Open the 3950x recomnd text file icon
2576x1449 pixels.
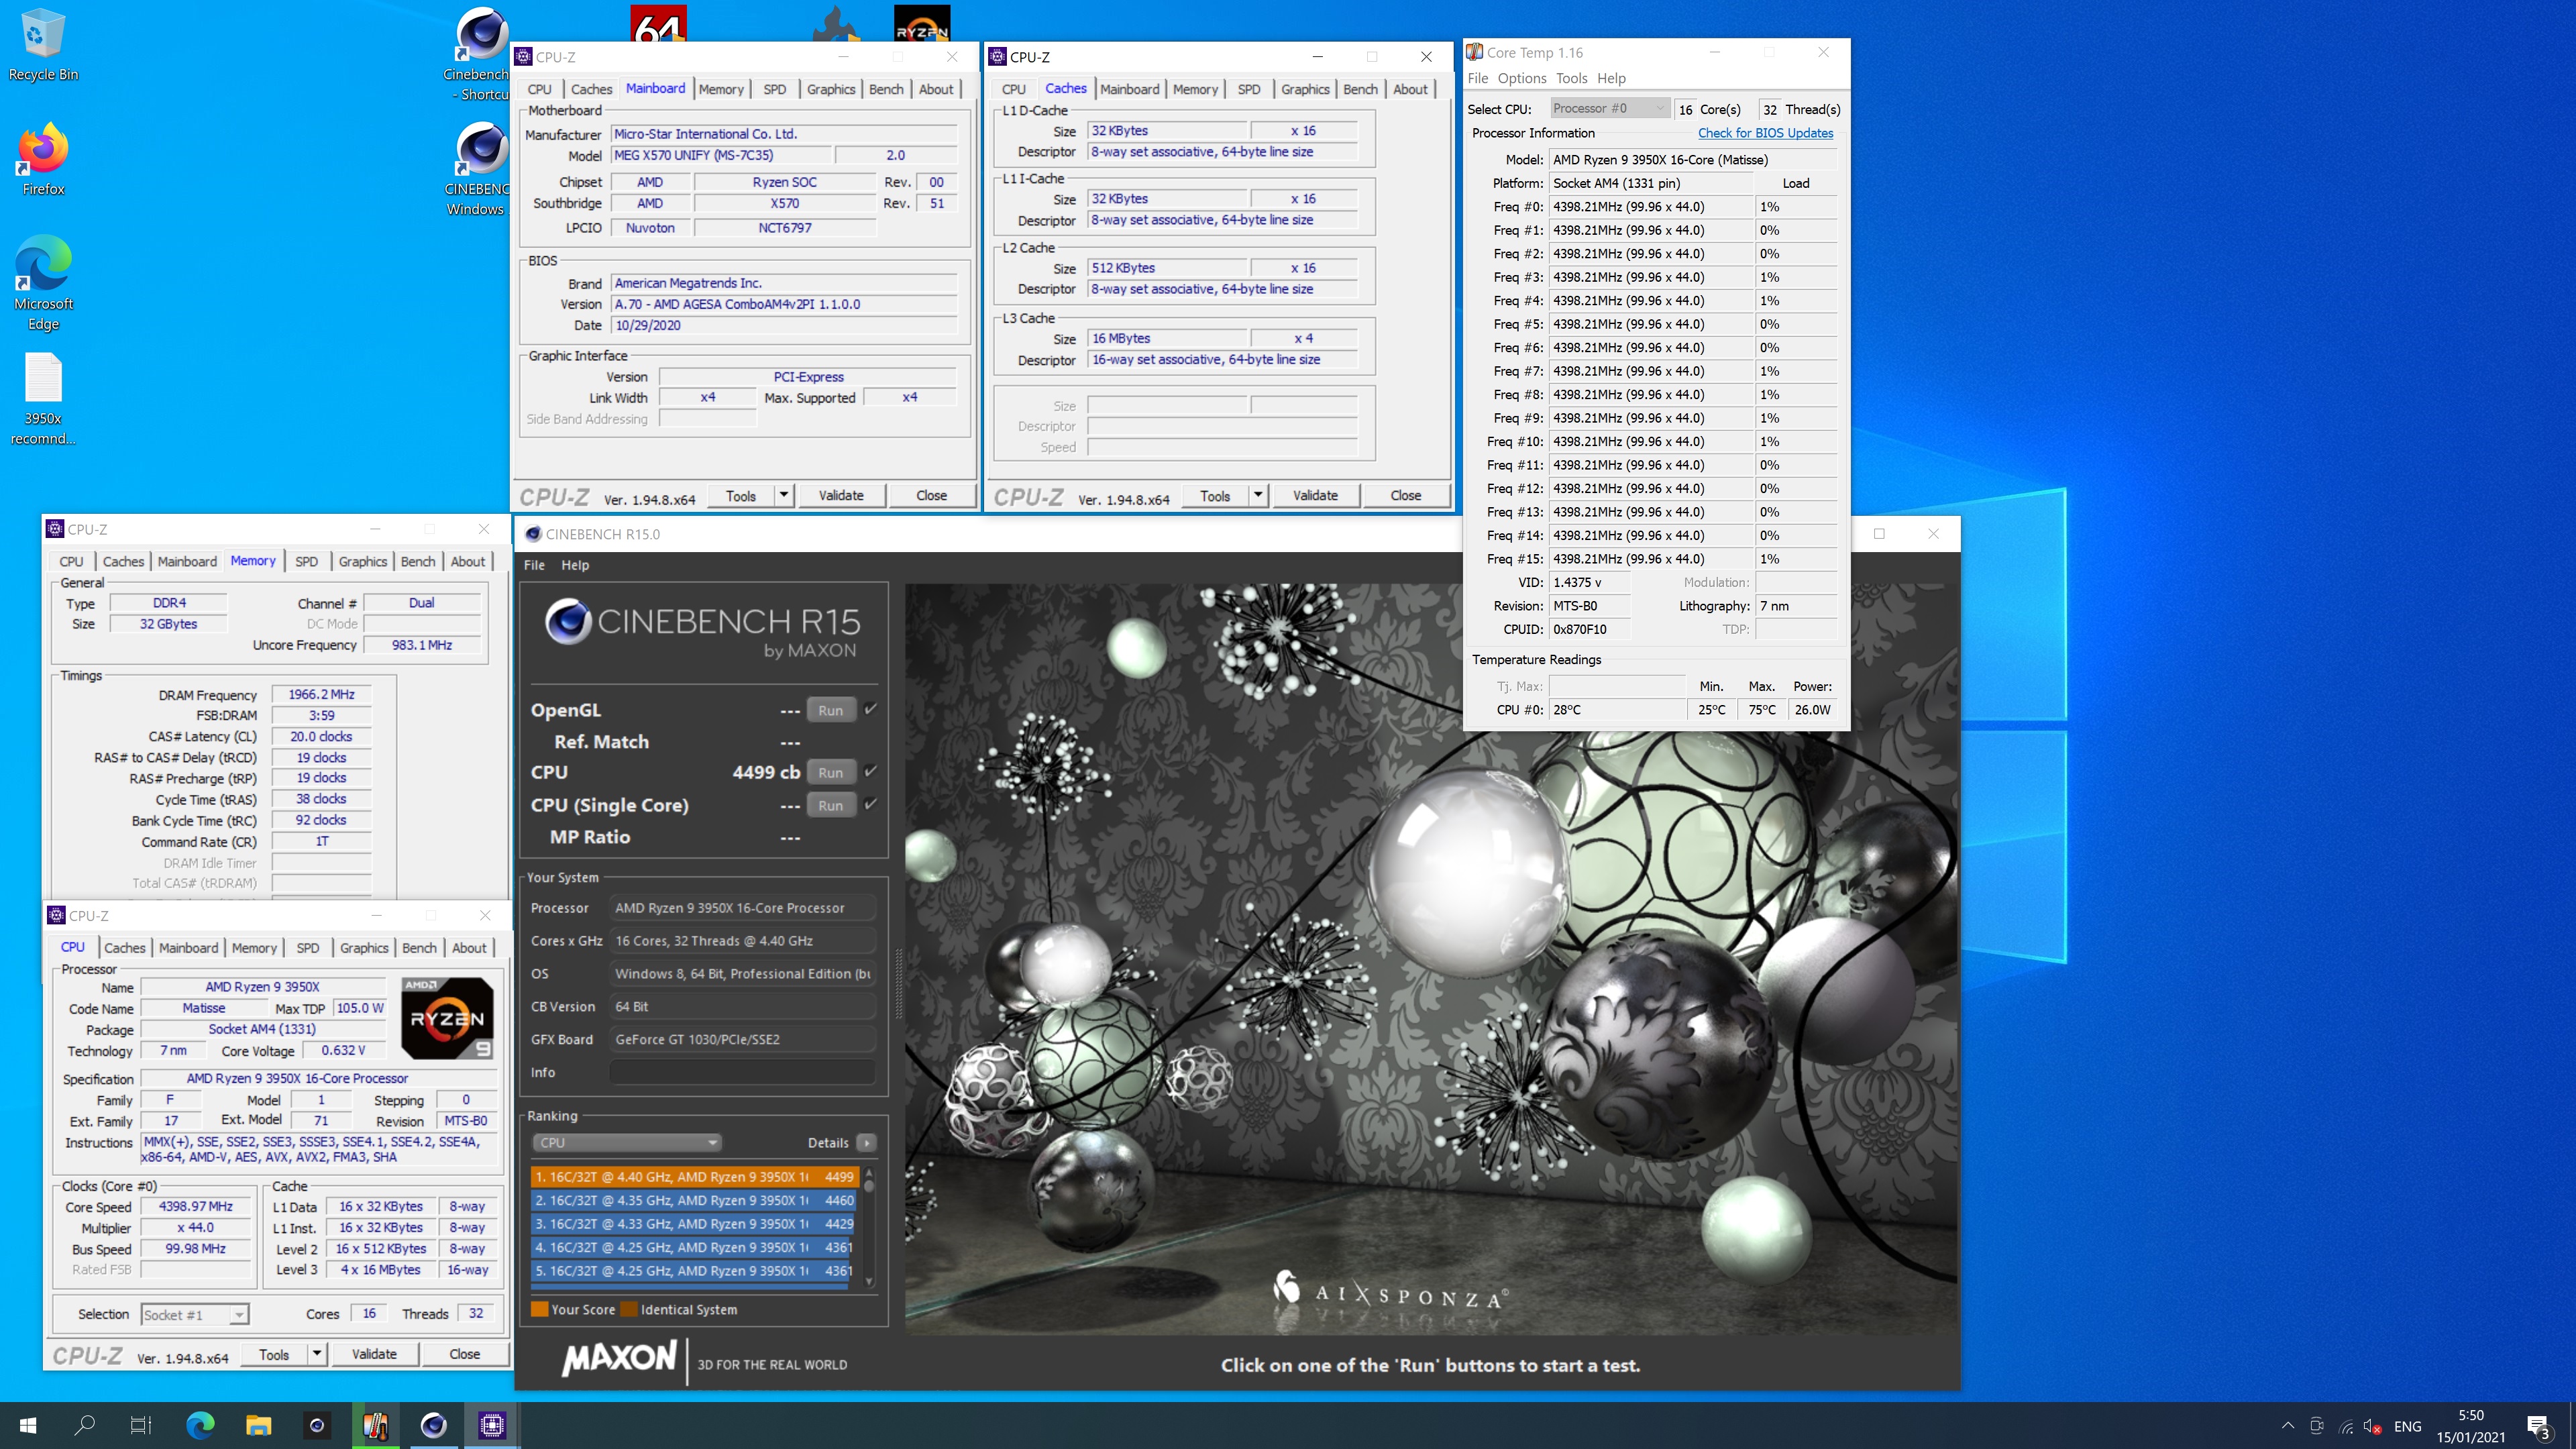(43, 398)
